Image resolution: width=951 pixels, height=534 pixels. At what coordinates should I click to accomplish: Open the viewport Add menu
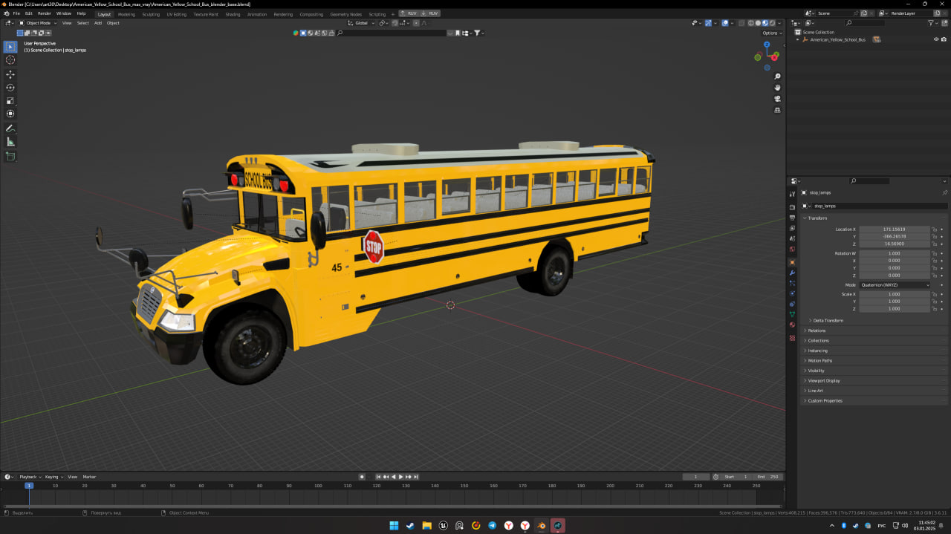97,23
